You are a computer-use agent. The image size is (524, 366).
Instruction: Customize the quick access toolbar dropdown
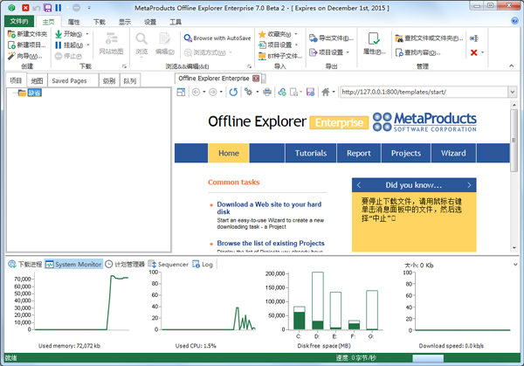click(89, 8)
